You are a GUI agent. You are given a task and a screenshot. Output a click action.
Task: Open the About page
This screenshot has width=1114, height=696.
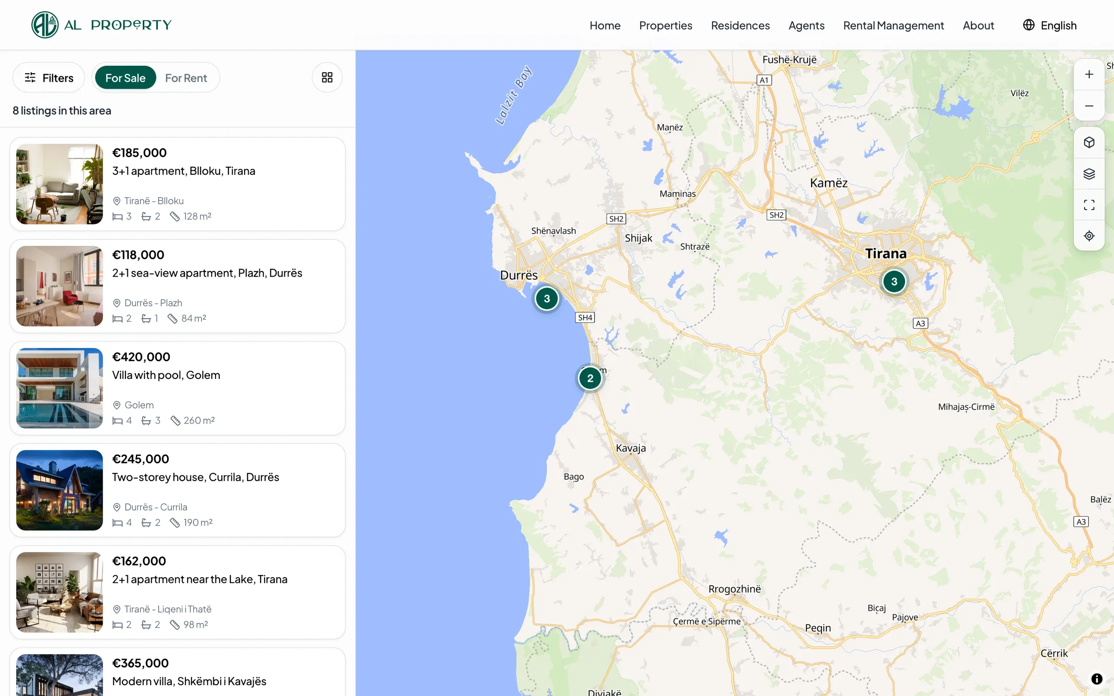[978, 25]
